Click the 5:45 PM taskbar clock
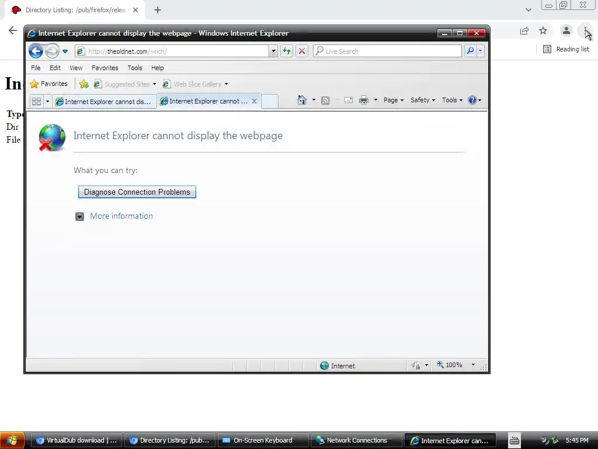The image size is (598, 449). [576, 440]
